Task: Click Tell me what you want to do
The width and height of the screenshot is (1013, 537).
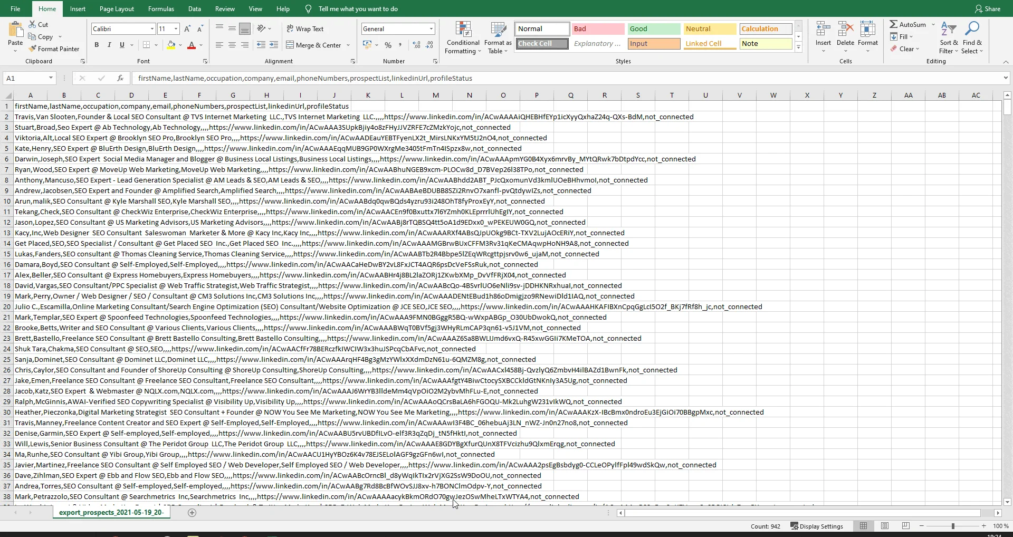Action: click(x=358, y=8)
